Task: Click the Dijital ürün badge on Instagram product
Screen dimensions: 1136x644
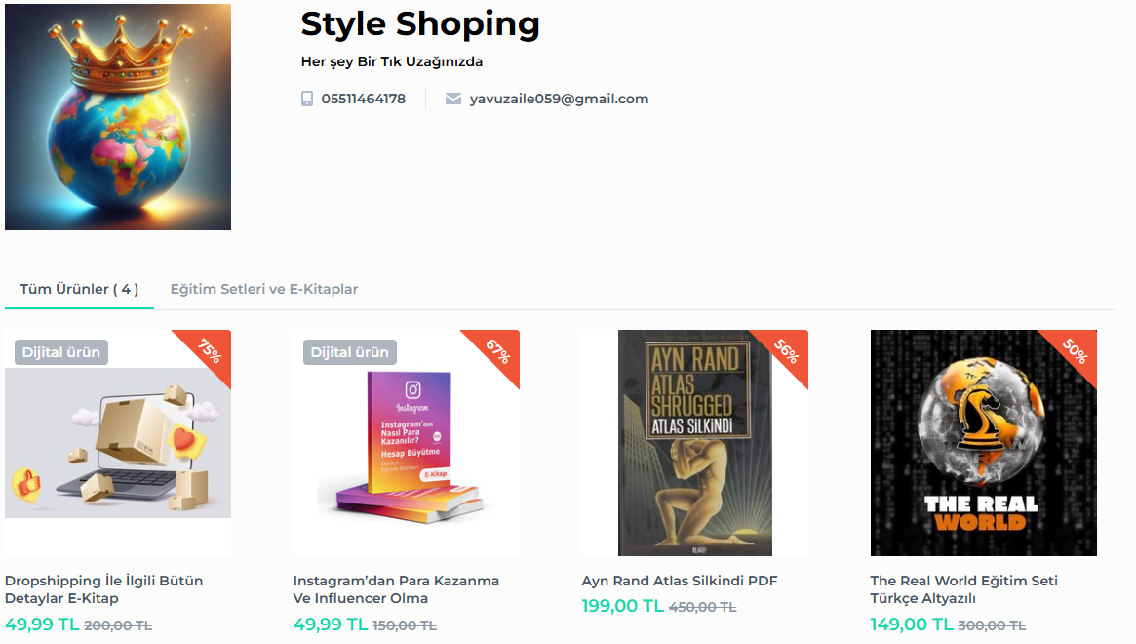Action: [350, 352]
